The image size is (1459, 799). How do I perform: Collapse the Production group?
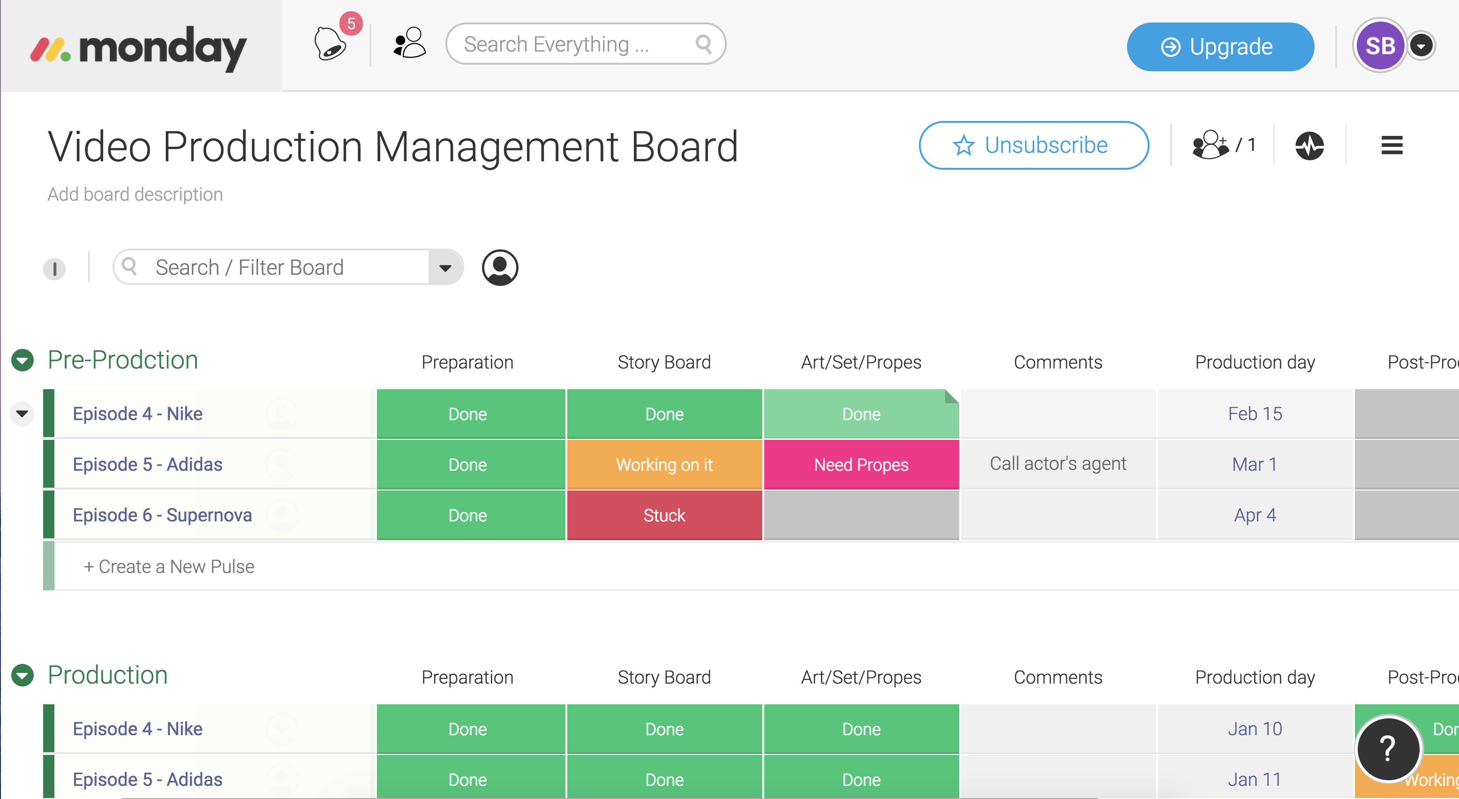point(22,675)
